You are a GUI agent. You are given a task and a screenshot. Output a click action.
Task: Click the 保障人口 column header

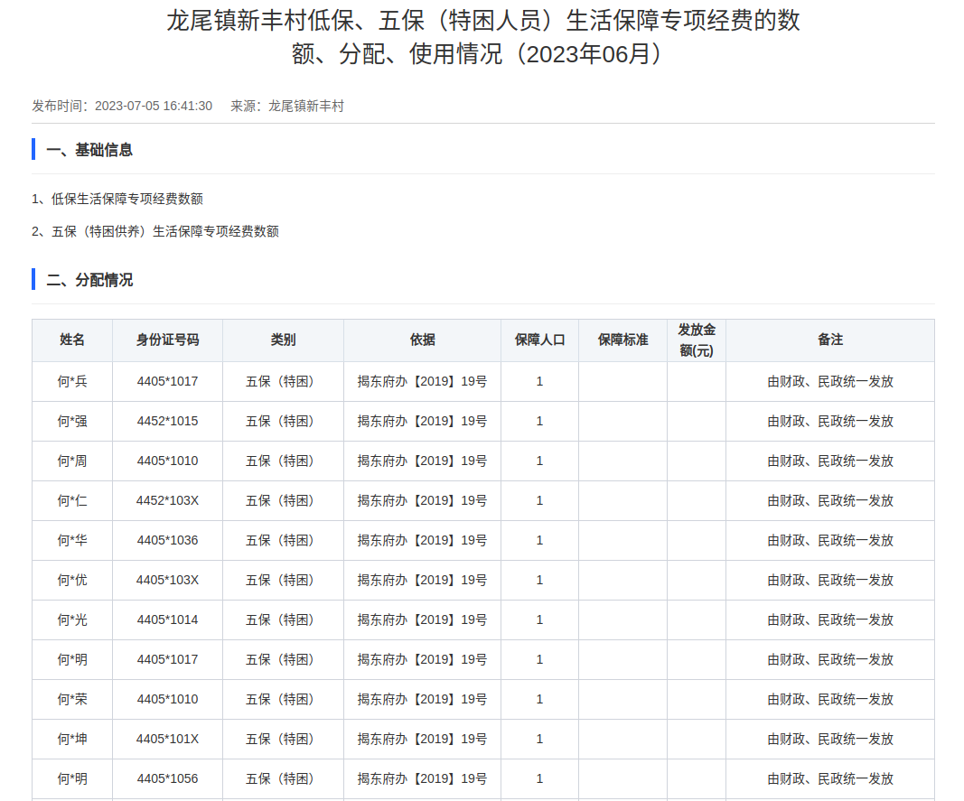[x=539, y=340]
